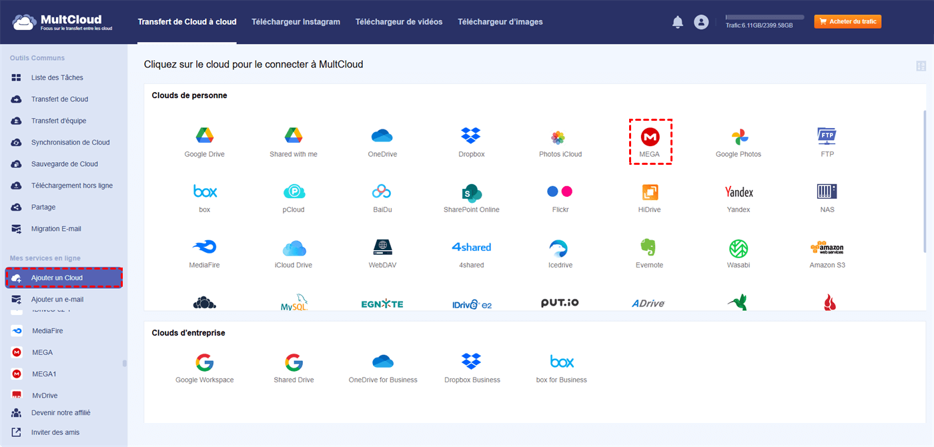Select the 4shared cloud
The height and width of the screenshot is (447, 934).
471,254
